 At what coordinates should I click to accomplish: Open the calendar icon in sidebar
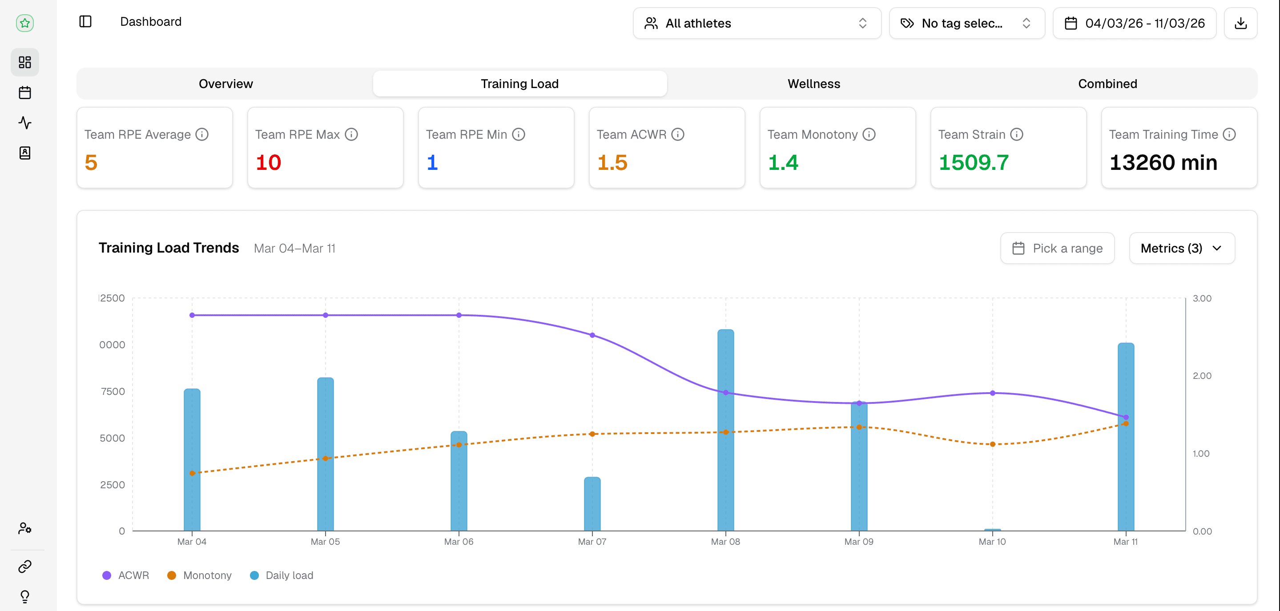tap(25, 92)
